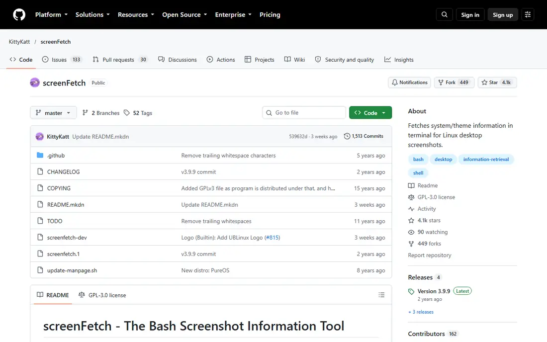
Task: Focus the Go to file search field
Action: (304, 113)
